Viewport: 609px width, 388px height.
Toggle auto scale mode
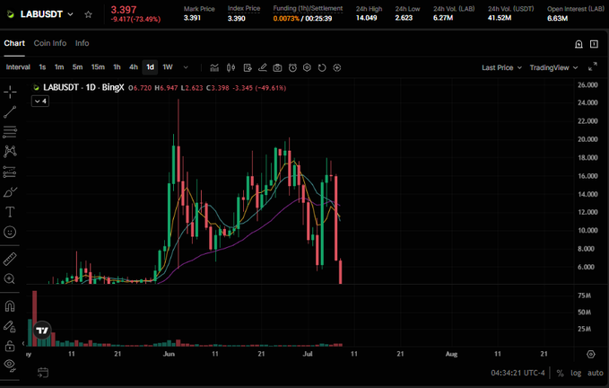pyautogui.click(x=595, y=374)
